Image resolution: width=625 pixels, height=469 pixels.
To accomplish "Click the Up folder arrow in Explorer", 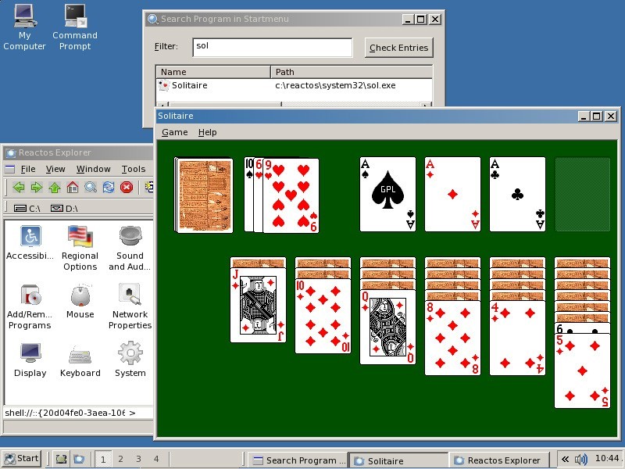I will pyautogui.click(x=54, y=187).
